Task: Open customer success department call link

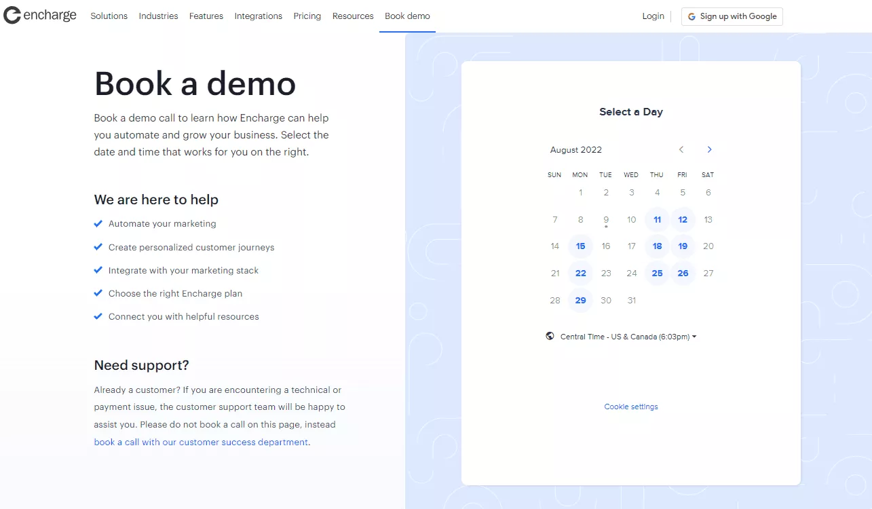Action: [x=201, y=442]
